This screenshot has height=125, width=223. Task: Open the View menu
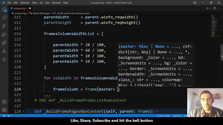click(x=34, y=3)
